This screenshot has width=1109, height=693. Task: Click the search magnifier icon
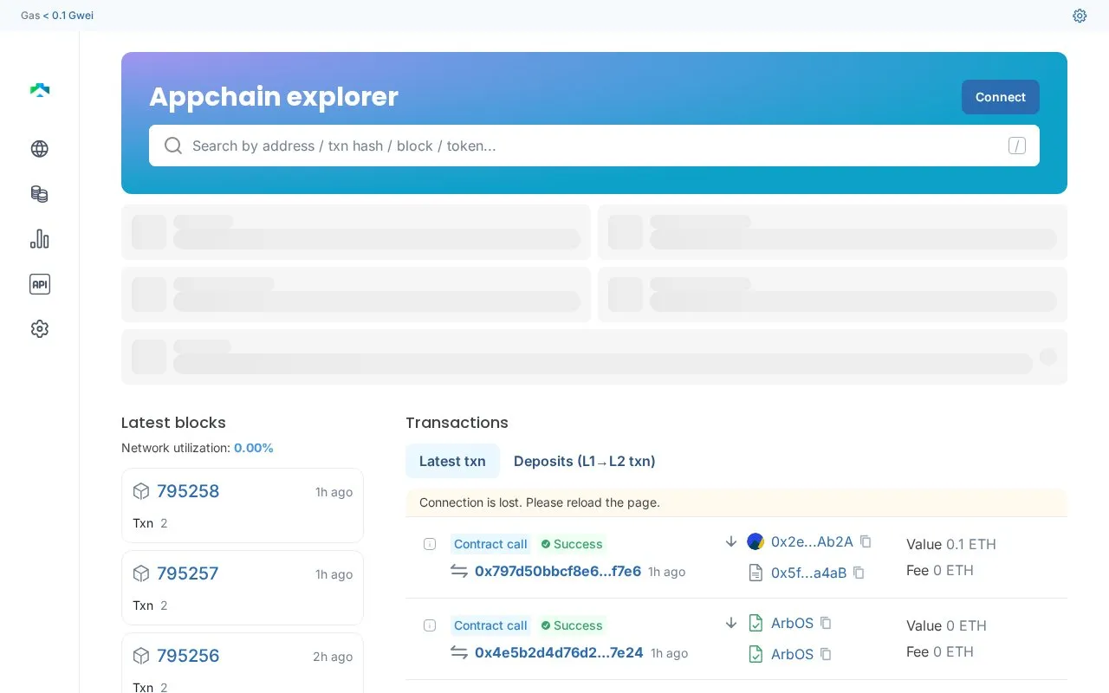[173, 146]
